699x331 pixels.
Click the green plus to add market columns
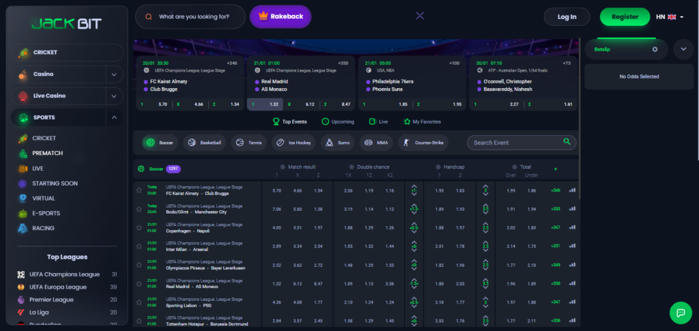pyautogui.click(x=556, y=169)
